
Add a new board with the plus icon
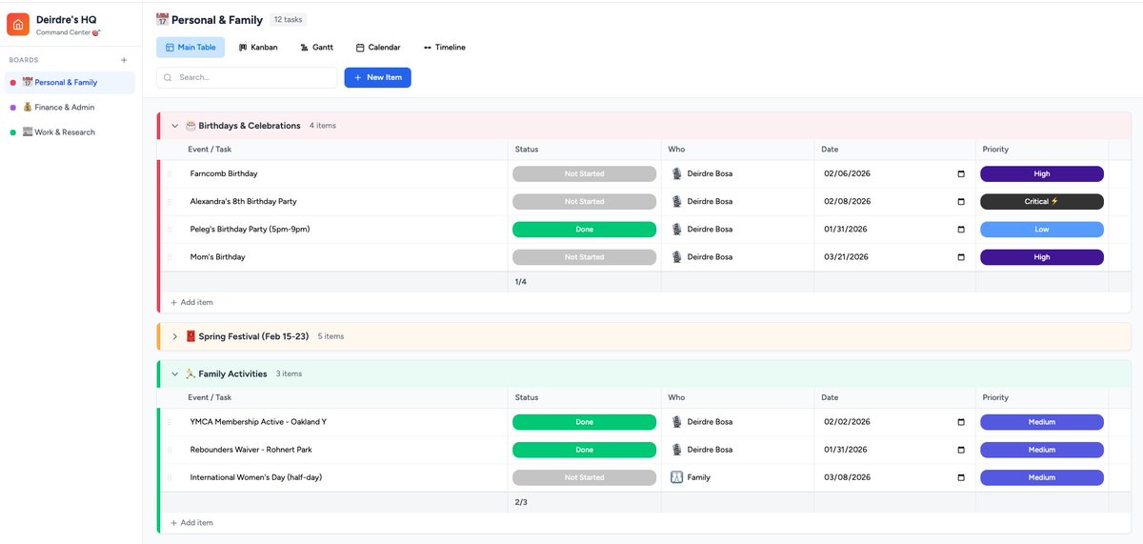124,60
